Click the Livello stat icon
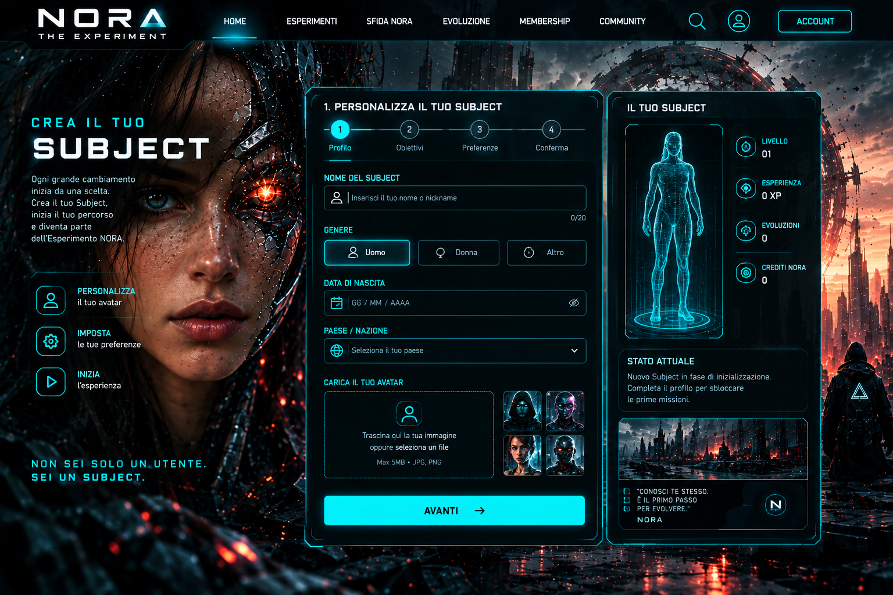This screenshot has height=595, width=893. [x=746, y=147]
